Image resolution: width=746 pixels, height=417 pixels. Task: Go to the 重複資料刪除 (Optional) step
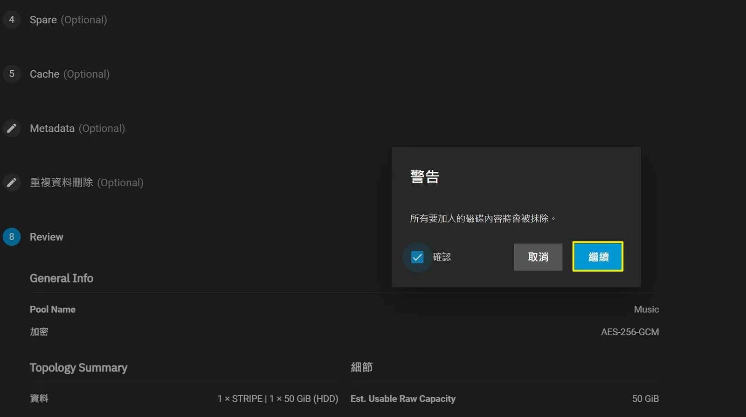click(87, 182)
